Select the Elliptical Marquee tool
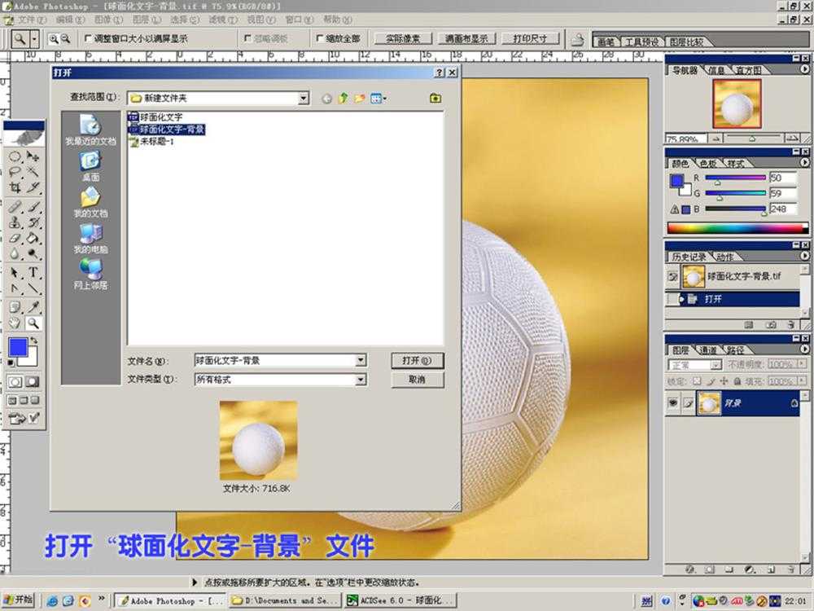 (x=15, y=156)
